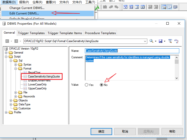187x140 pixels.
Task: Click the linked boxes diagram toolbar icon
Action: 131,7
